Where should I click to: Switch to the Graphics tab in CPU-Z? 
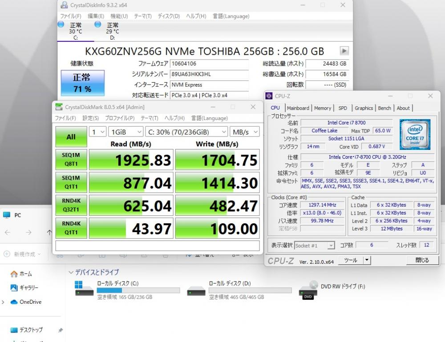(364, 108)
